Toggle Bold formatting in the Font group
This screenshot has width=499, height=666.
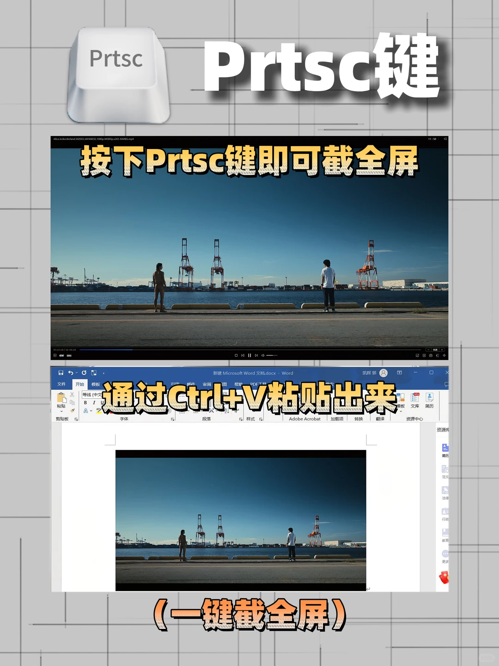pos(86,404)
